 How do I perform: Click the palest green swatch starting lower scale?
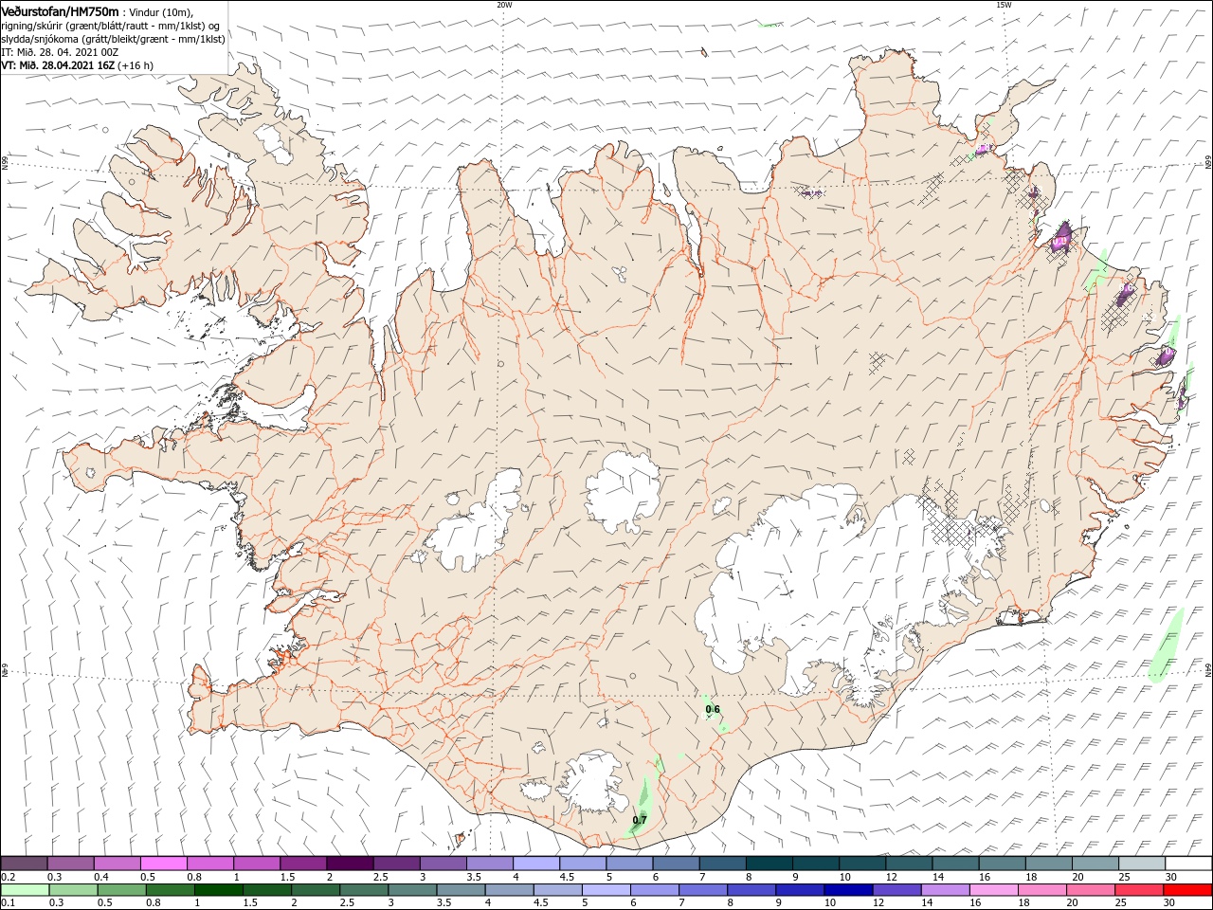click(x=25, y=890)
